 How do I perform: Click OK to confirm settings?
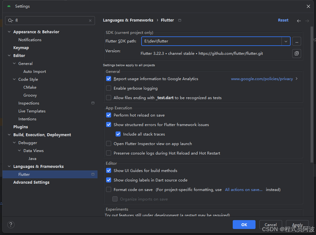tap(244, 225)
